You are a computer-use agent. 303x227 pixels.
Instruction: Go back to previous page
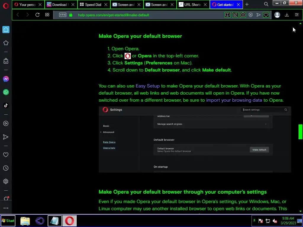pos(18,15)
